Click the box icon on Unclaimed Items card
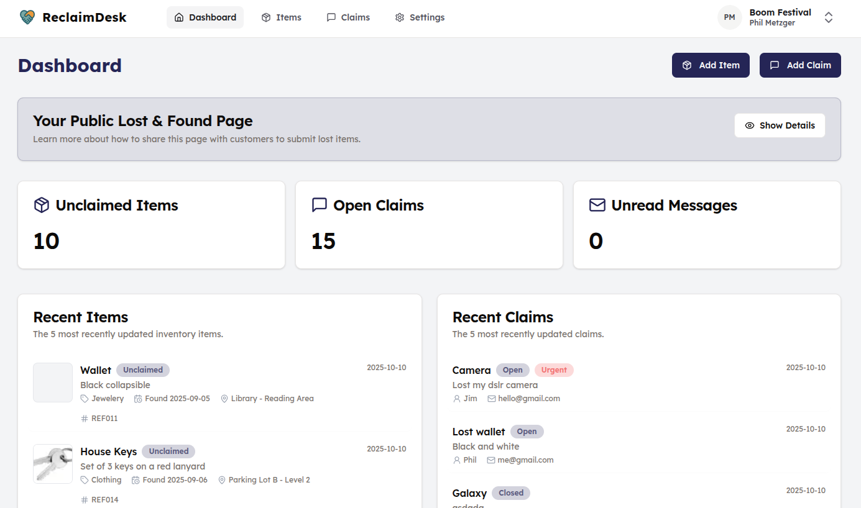 coord(41,205)
